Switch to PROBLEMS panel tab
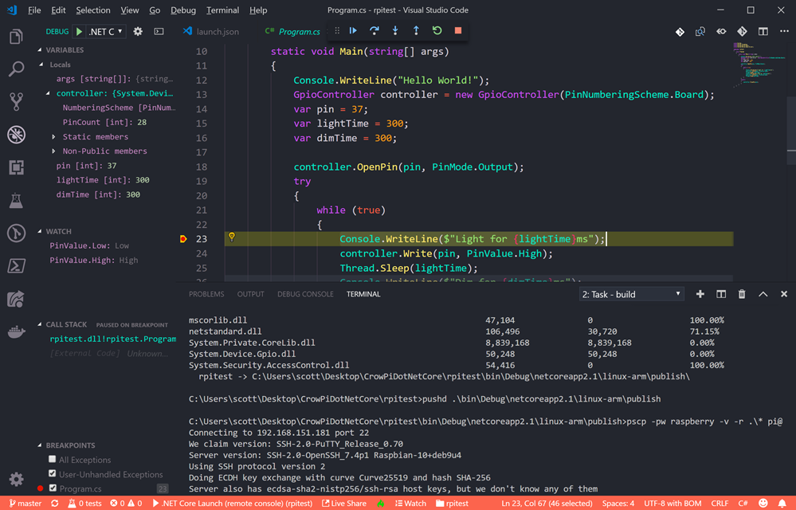The width and height of the screenshot is (796, 510). [206, 294]
